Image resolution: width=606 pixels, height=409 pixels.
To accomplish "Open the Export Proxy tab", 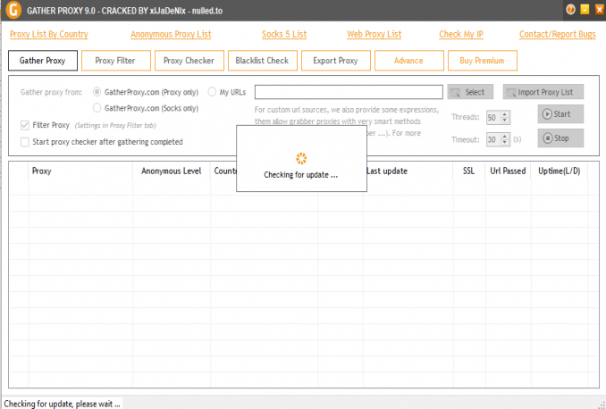I will pyautogui.click(x=335, y=61).
